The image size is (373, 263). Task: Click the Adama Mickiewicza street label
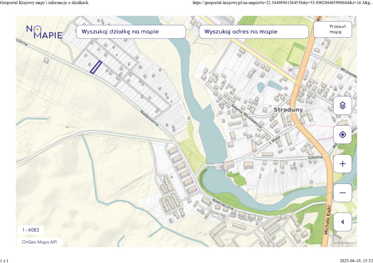point(246,116)
